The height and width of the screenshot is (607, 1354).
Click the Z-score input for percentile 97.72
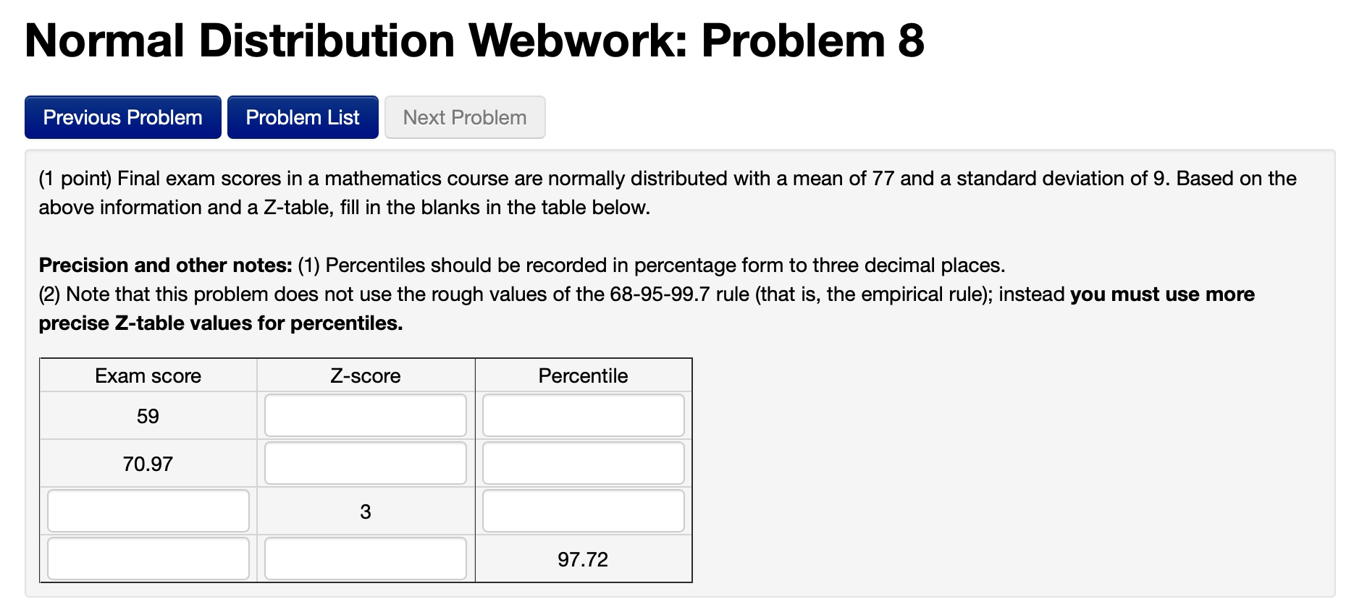pyautogui.click(x=365, y=558)
